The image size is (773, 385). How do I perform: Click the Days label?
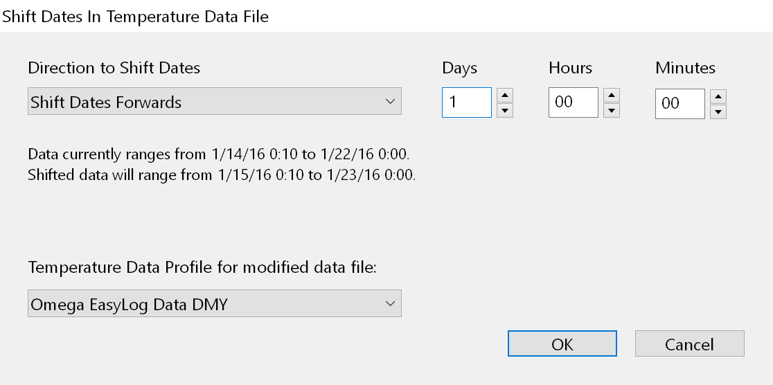click(459, 68)
